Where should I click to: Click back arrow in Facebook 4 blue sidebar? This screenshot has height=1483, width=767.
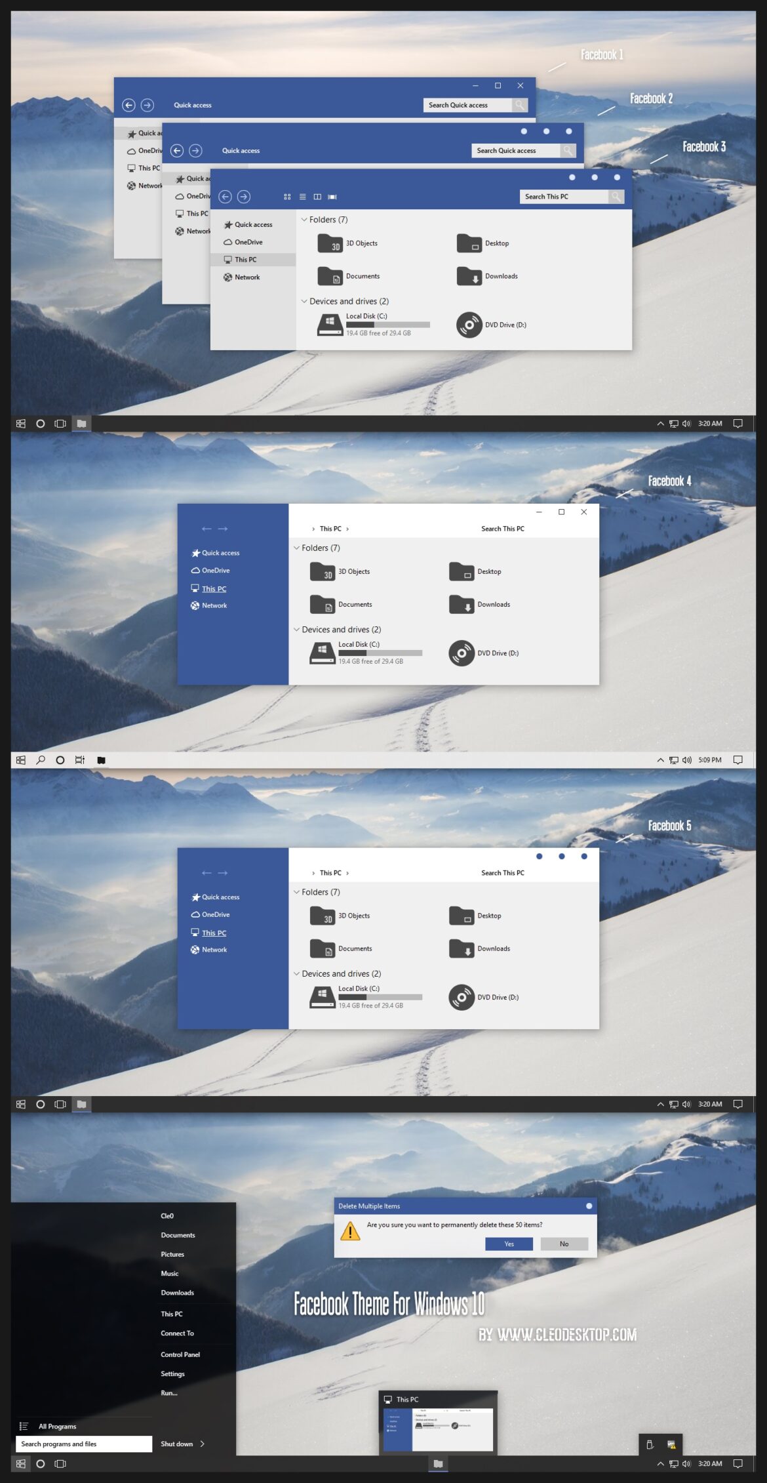tap(206, 529)
